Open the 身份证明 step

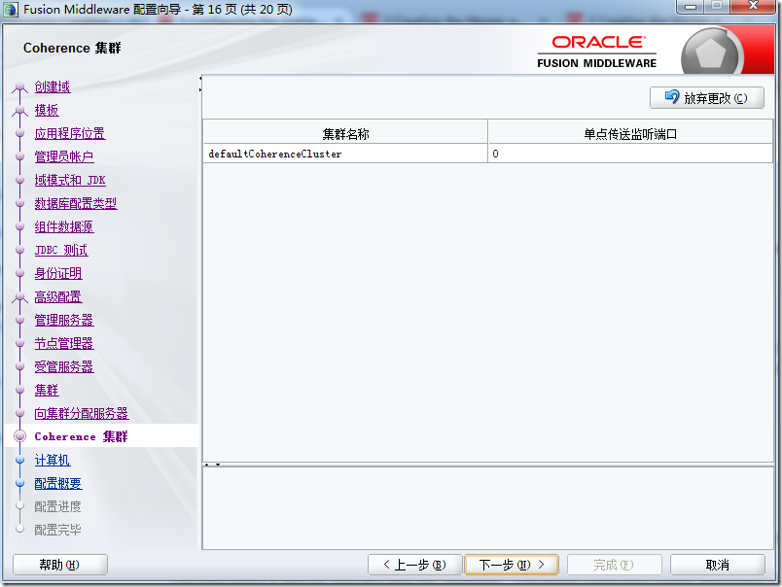(x=57, y=273)
